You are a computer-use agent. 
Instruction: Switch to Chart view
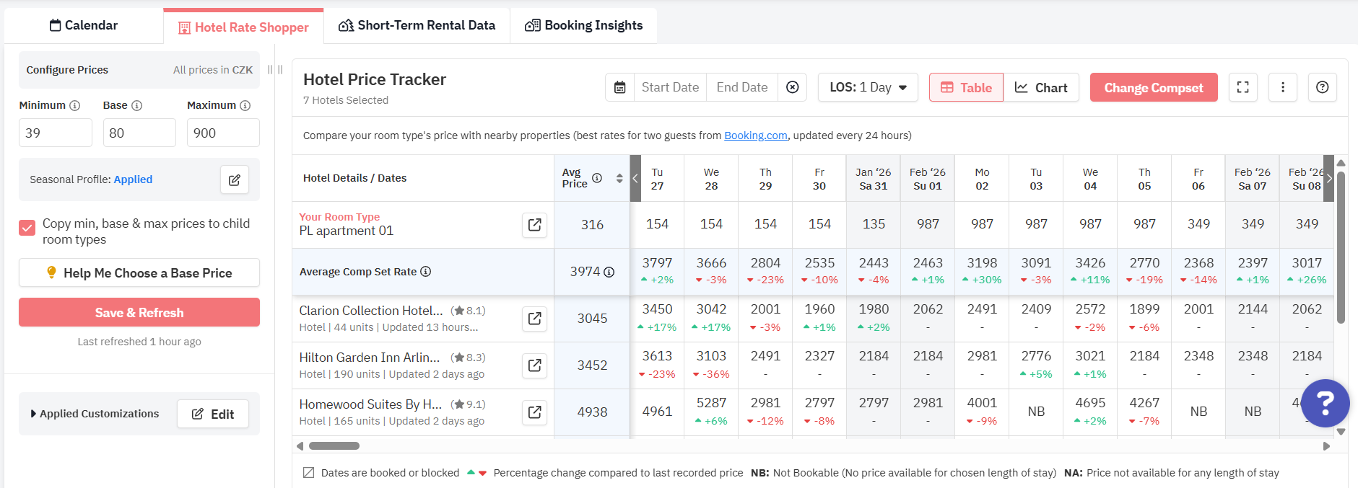tap(1040, 87)
